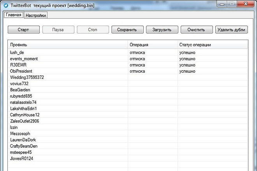Sort by the Операция column header
The width and height of the screenshot is (257, 171).
(x=153, y=45)
